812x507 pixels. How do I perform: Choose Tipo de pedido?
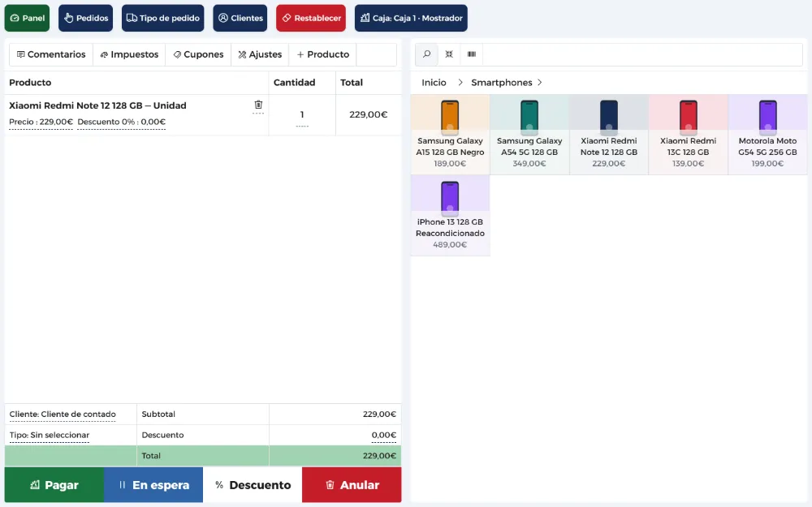point(162,18)
